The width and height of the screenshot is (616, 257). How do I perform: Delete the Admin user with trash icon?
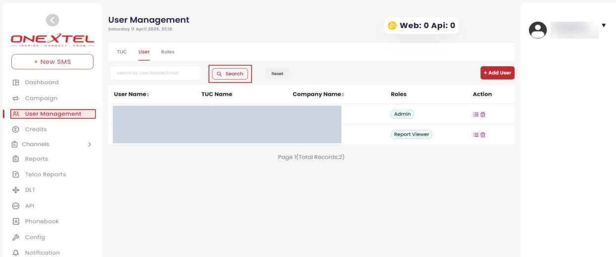point(483,114)
